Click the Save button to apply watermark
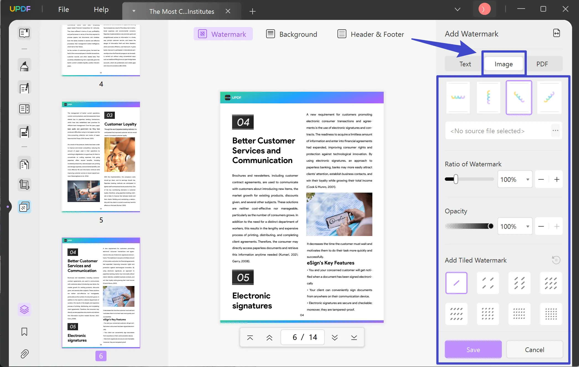579x367 pixels. 474,349
